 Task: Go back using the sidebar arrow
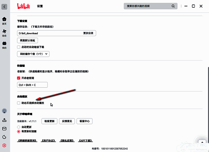[4, 7]
